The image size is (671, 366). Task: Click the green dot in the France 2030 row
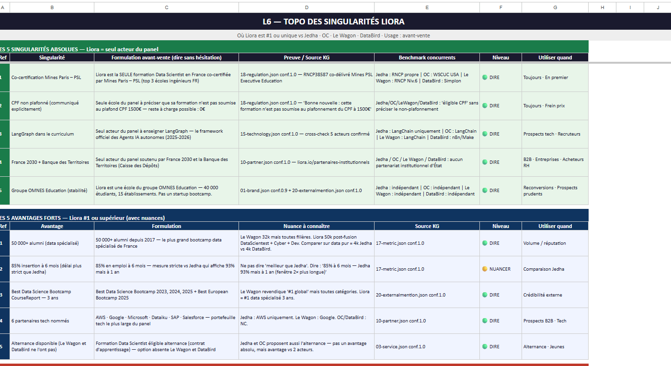(485, 162)
